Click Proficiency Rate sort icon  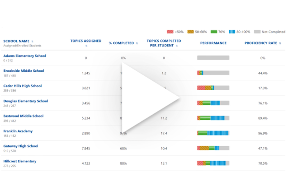pos(280,43)
